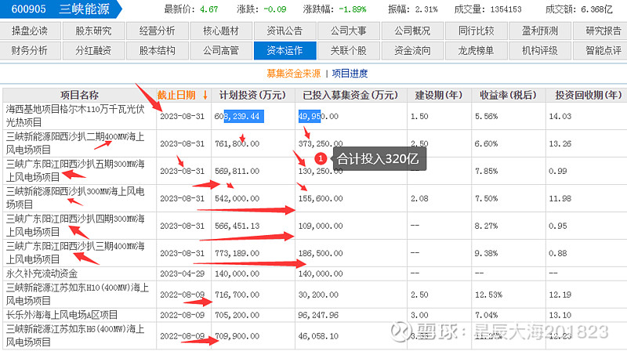The height and width of the screenshot is (351, 627).
Task: Select row 三峡新能源阳西沙扒300MW海上风电场项目
Action: (x=315, y=198)
